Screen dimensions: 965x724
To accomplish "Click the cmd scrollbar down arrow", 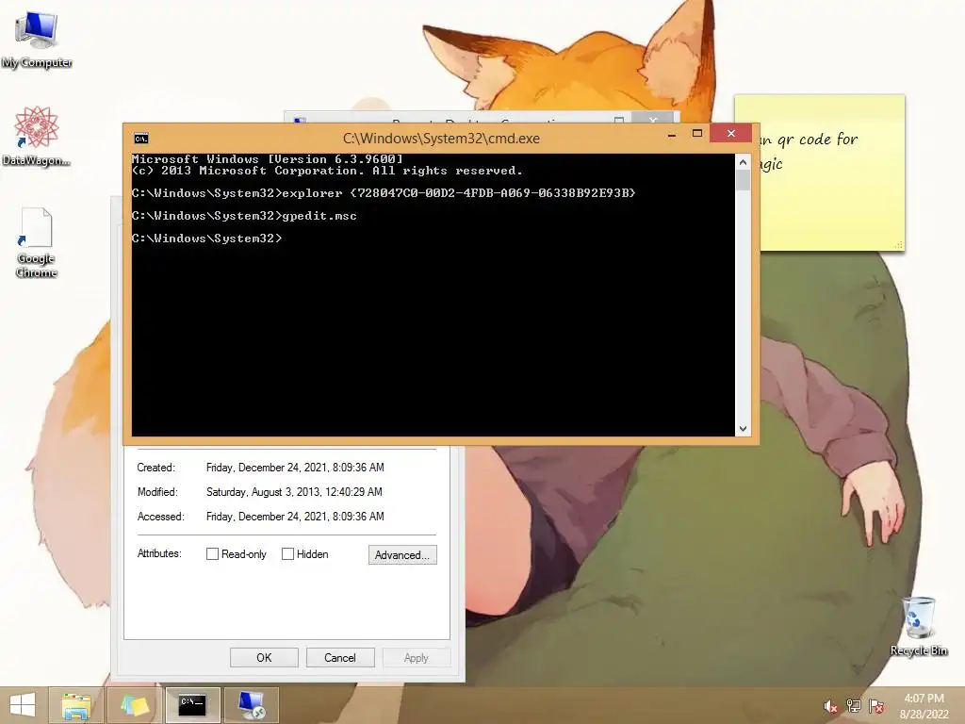I will (x=743, y=429).
